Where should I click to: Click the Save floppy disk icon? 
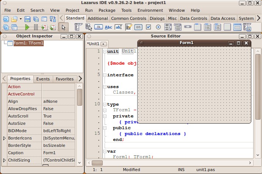coord(28,19)
